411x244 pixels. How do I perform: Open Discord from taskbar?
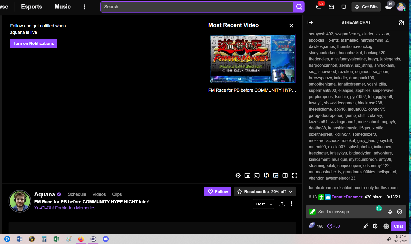click(x=106, y=239)
